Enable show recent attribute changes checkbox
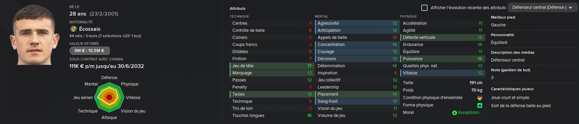 [424, 7]
